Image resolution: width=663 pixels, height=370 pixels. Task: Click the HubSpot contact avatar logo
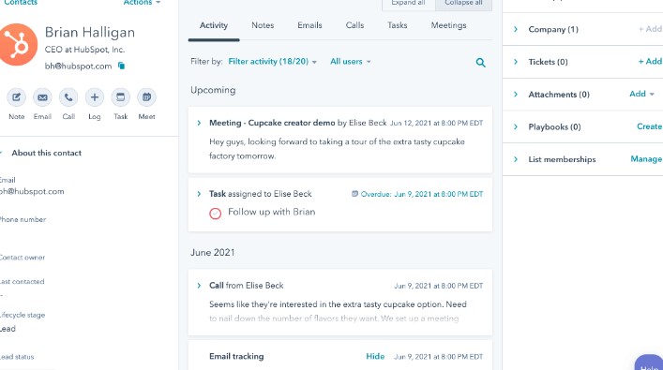tap(18, 45)
